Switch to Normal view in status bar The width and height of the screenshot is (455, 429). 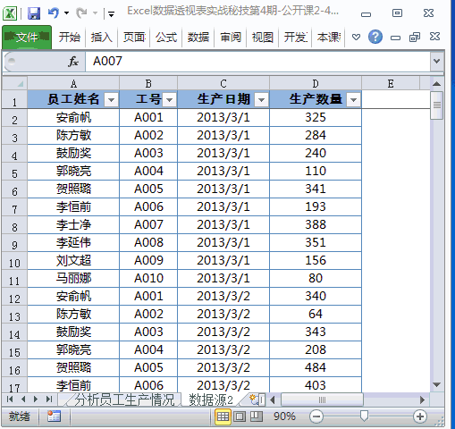(223, 416)
